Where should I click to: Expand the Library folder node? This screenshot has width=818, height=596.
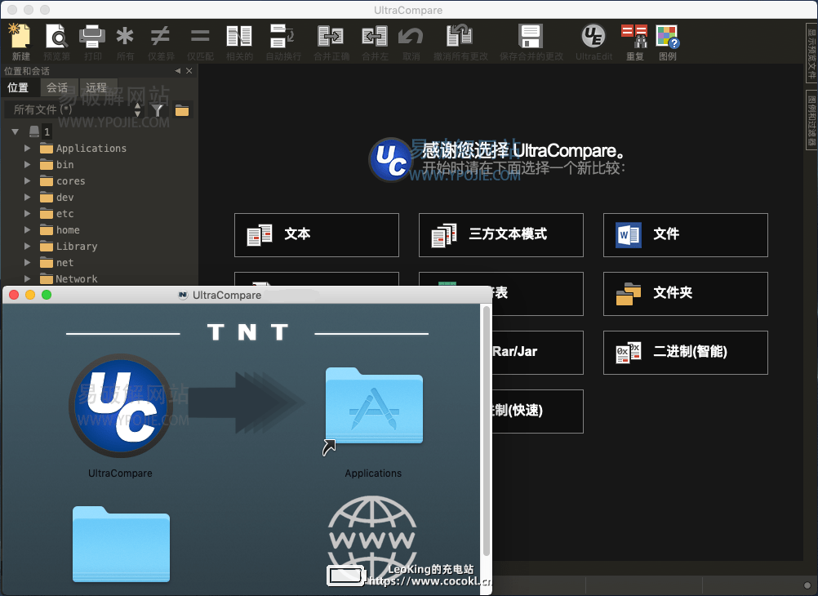[x=27, y=246]
